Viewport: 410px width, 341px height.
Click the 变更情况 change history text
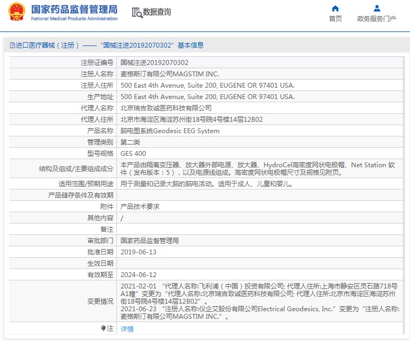pos(100,301)
